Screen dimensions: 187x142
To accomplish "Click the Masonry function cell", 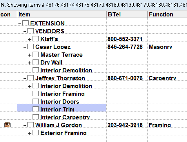I will click(x=160, y=47).
